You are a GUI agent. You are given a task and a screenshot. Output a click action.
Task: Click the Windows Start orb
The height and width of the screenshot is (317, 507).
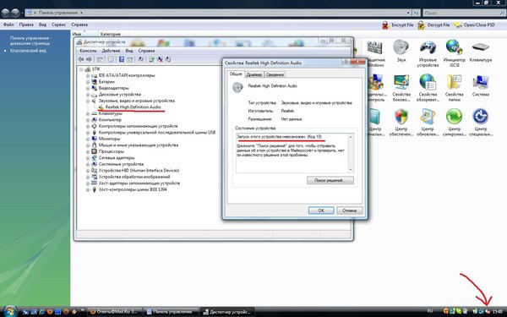coord(10,311)
